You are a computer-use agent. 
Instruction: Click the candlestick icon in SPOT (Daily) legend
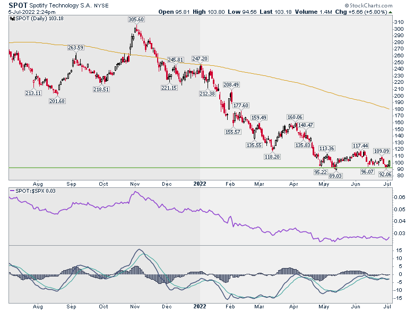pyautogui.click(x=12, y=19)
